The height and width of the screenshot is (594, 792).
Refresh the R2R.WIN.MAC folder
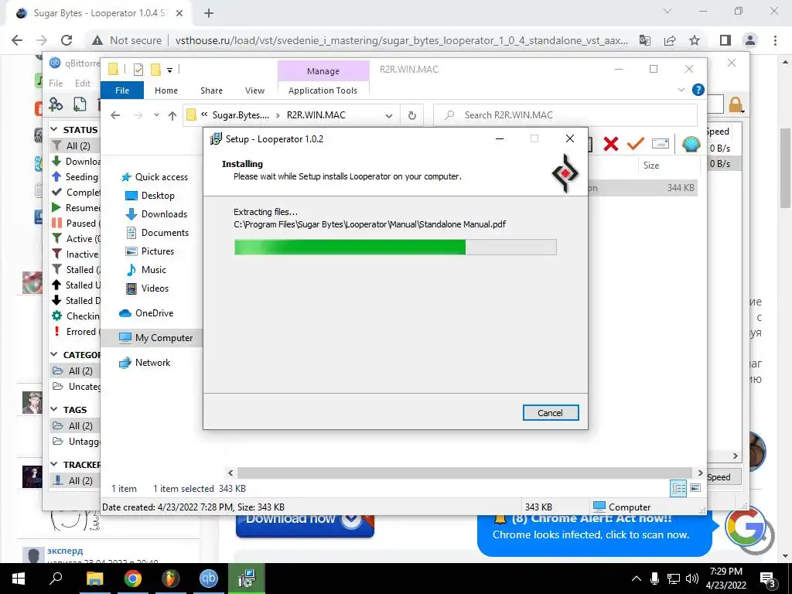point(412,115)
